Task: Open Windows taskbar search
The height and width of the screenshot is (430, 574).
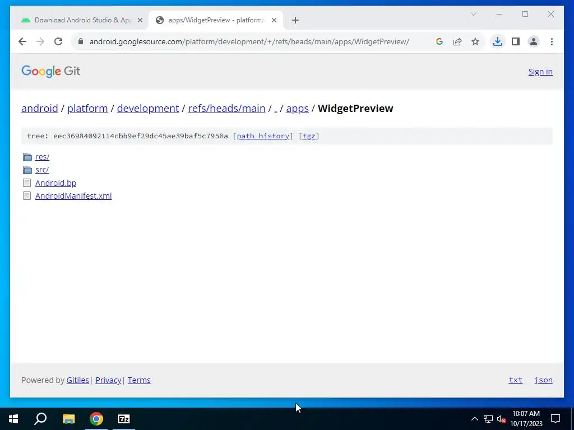Action: coord(40,419)
